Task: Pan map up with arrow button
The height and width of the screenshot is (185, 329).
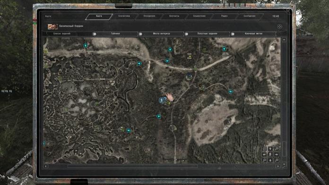Action: tap(270, 149)
